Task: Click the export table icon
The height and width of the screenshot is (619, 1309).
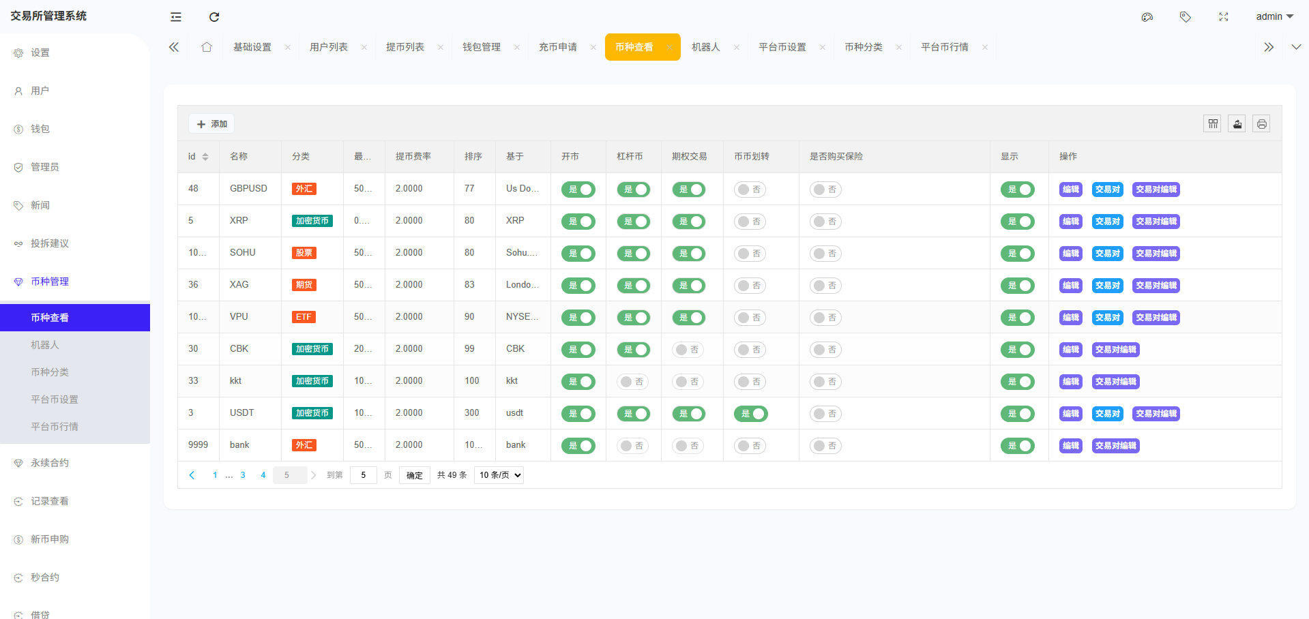Action: [x=1237, y=124]
